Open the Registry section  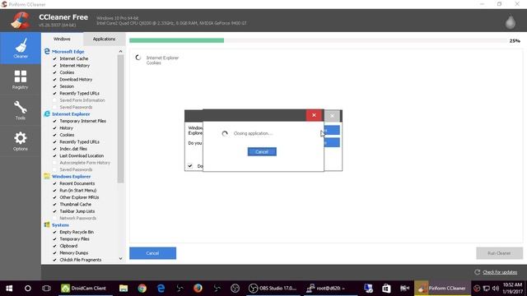point(21,80)
